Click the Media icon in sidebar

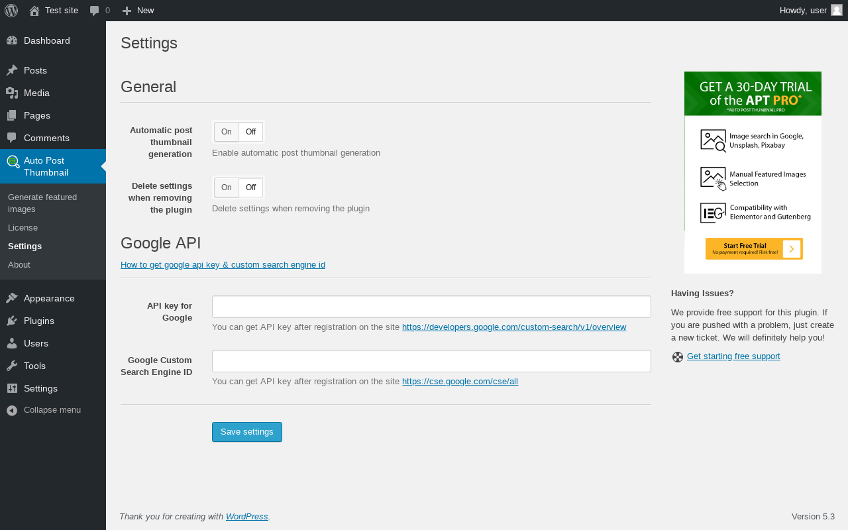12,93
